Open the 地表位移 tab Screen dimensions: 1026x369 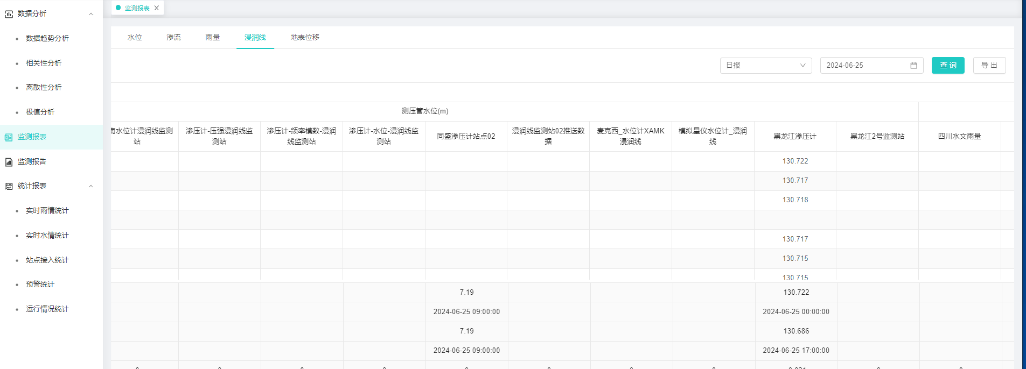click(305, 38)
